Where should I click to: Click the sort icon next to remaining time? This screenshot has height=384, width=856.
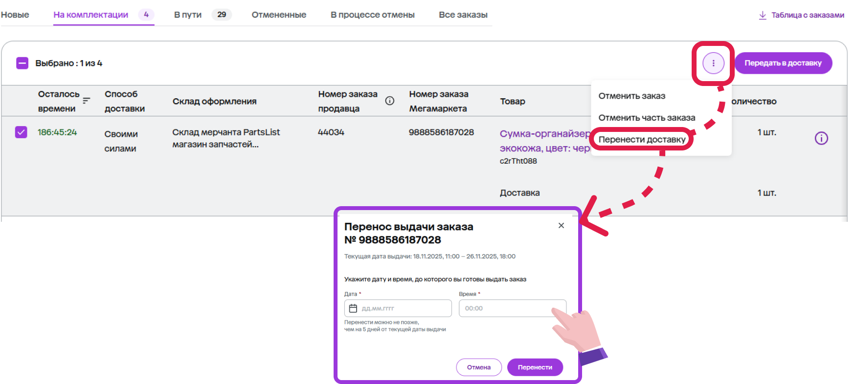click(87, 101)
